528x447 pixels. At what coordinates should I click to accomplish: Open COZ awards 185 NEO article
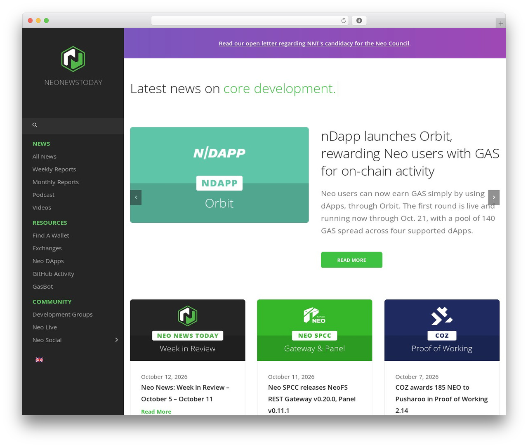tap(441, 399)
